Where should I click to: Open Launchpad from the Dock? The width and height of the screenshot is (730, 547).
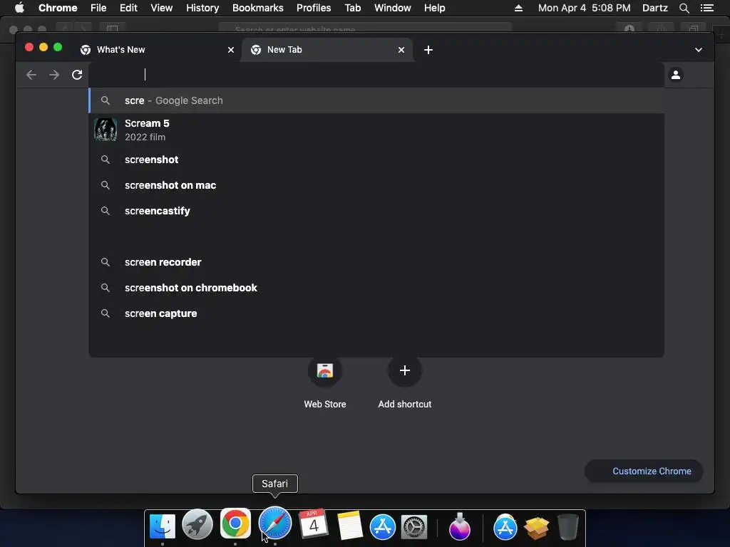tap(197, 524)
